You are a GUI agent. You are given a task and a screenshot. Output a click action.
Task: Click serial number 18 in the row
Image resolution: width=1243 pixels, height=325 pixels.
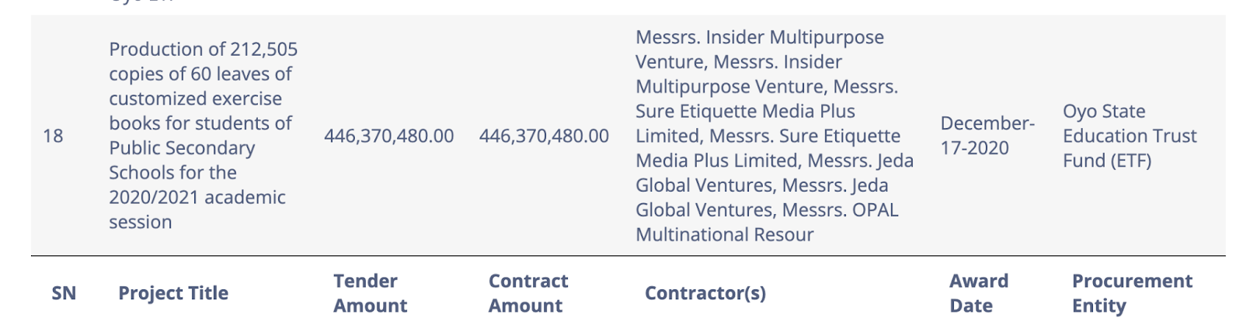coord(53,137)
